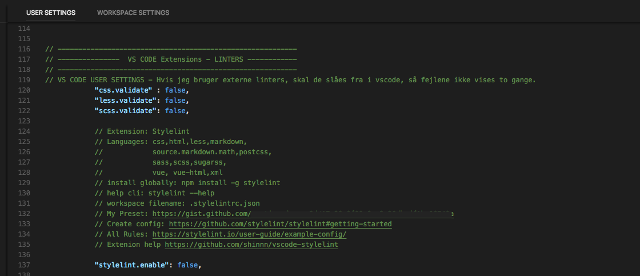Screen dimensions: 640x276
Task: Click line number 116 in the gutter
Action: click(x=25, y=49)
